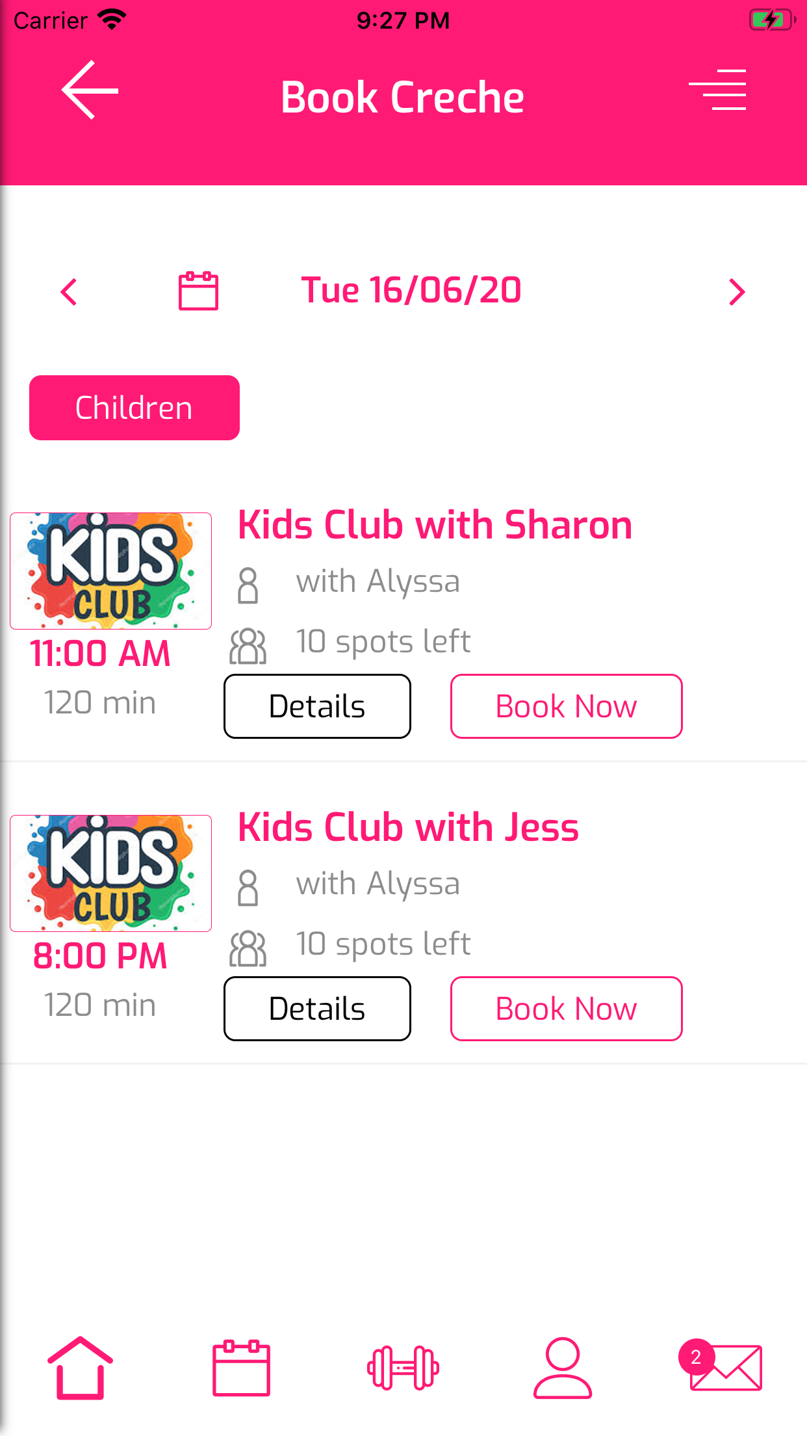This screenshot has width=807, height=1436.
Task: Go to previous day chevron
Action: coord(69,292)
